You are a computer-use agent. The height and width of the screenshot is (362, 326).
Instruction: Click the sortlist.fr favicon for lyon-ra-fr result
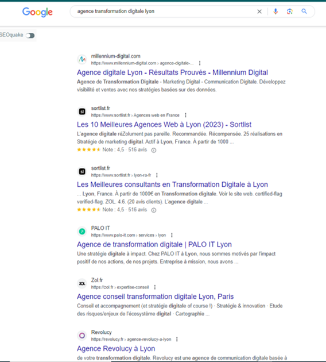82,172
